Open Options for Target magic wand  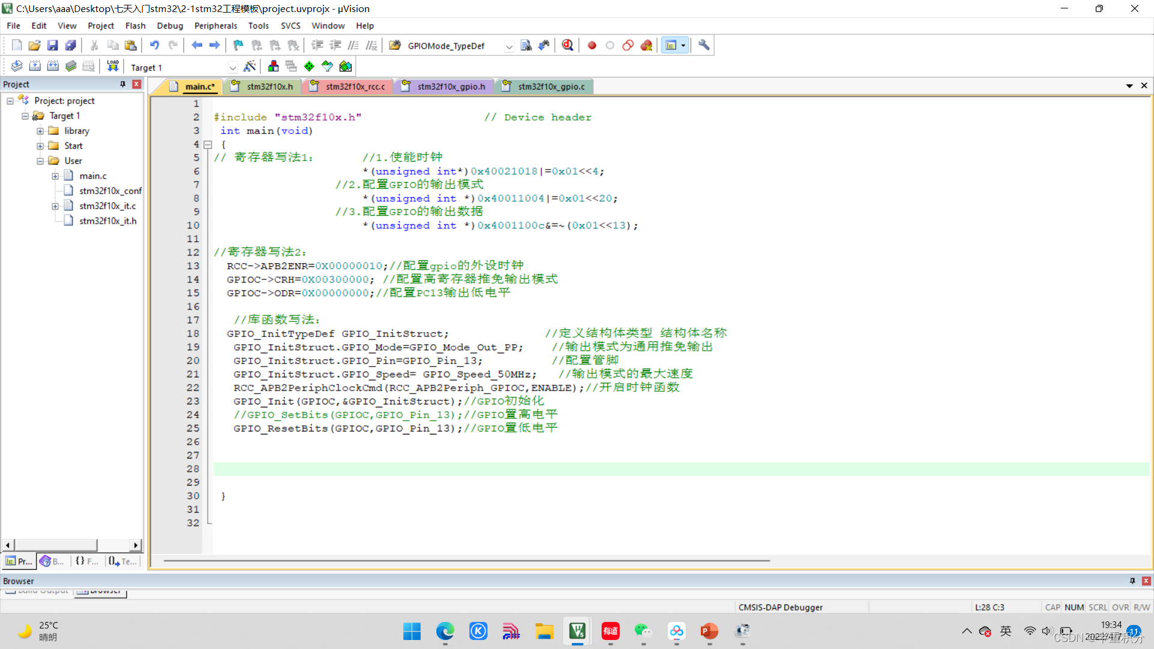249,66
